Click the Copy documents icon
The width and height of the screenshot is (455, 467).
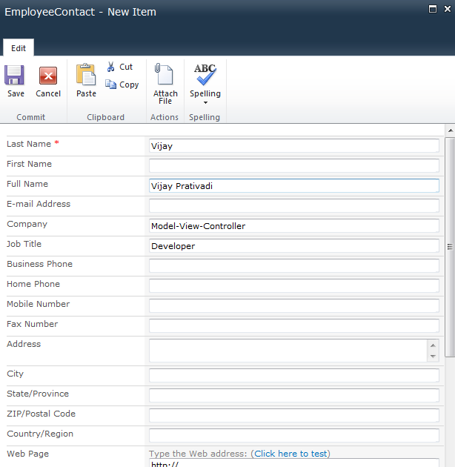110,85
